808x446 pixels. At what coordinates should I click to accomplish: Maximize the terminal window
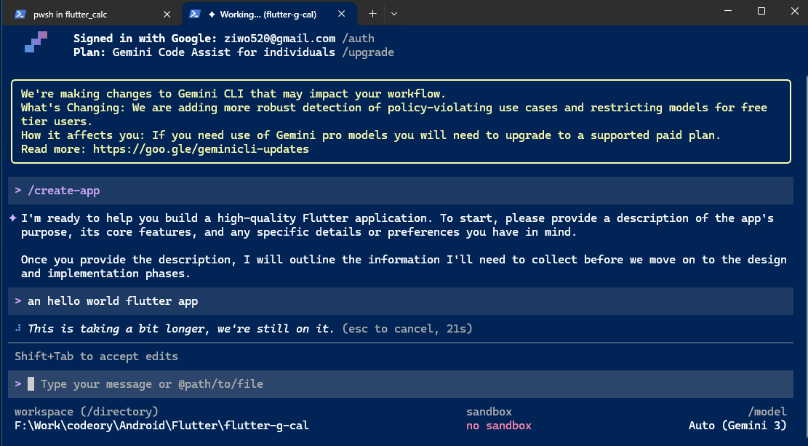[761, 11]
